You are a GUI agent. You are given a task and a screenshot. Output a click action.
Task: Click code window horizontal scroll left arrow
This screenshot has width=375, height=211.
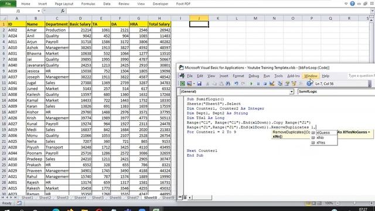(190, 198)
